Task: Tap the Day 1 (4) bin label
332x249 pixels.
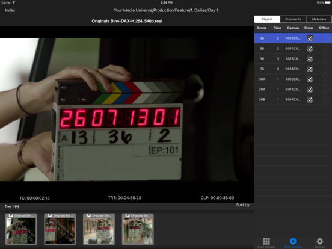Action: tap(12, 206)
